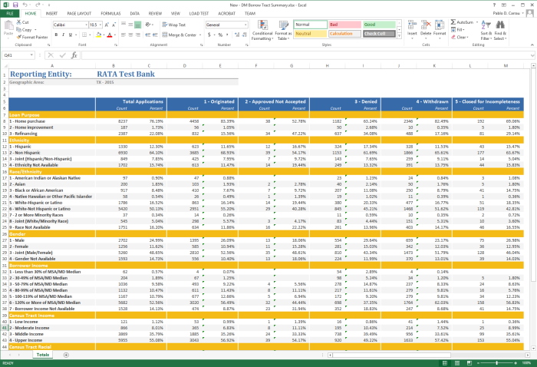Apply the Check Cell style

click(x=379, y=34)
